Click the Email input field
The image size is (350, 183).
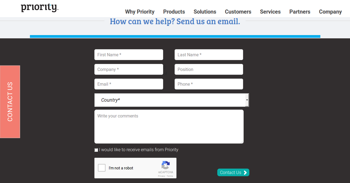[129, 84]
